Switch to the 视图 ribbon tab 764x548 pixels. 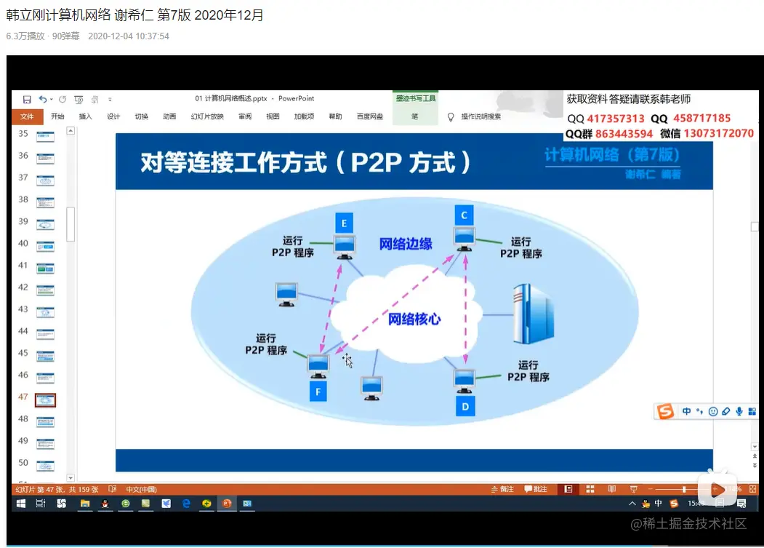click(x=273, y=116)
